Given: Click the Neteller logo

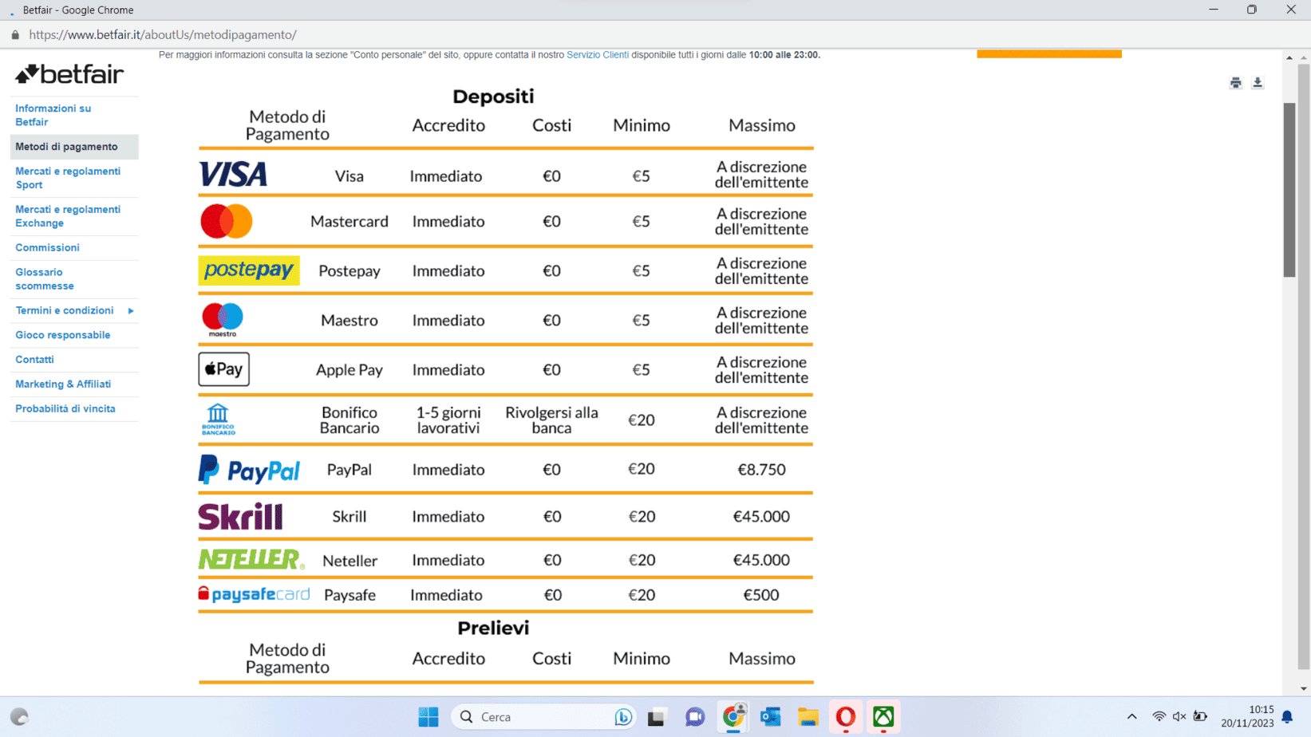Looking at the screenshot, I should tap(251, 559).
